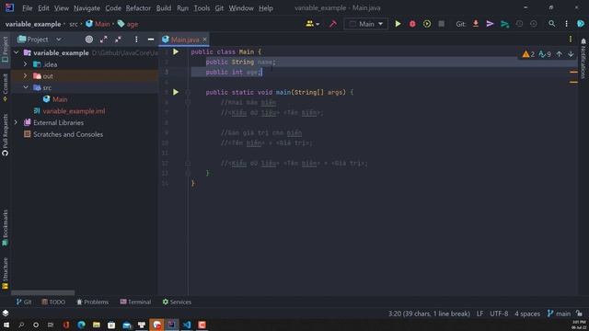
Task: Open the Navigate menu
Action: click(87, 8)
